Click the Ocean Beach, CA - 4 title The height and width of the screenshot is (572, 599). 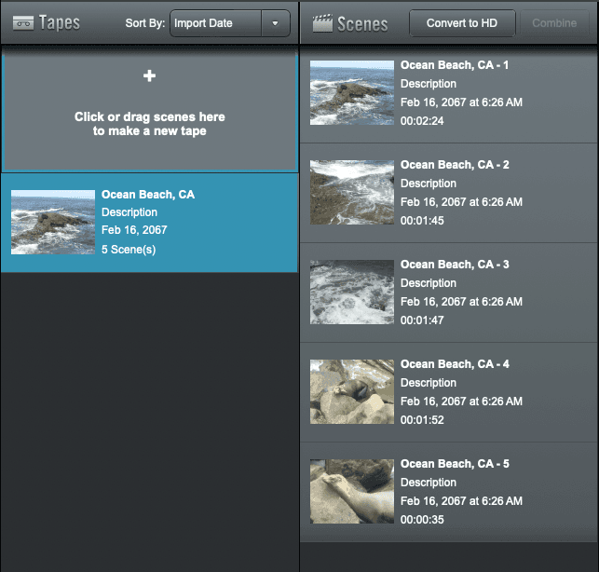pos(455,364)
